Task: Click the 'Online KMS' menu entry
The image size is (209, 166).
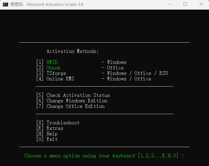Action: 60,79
